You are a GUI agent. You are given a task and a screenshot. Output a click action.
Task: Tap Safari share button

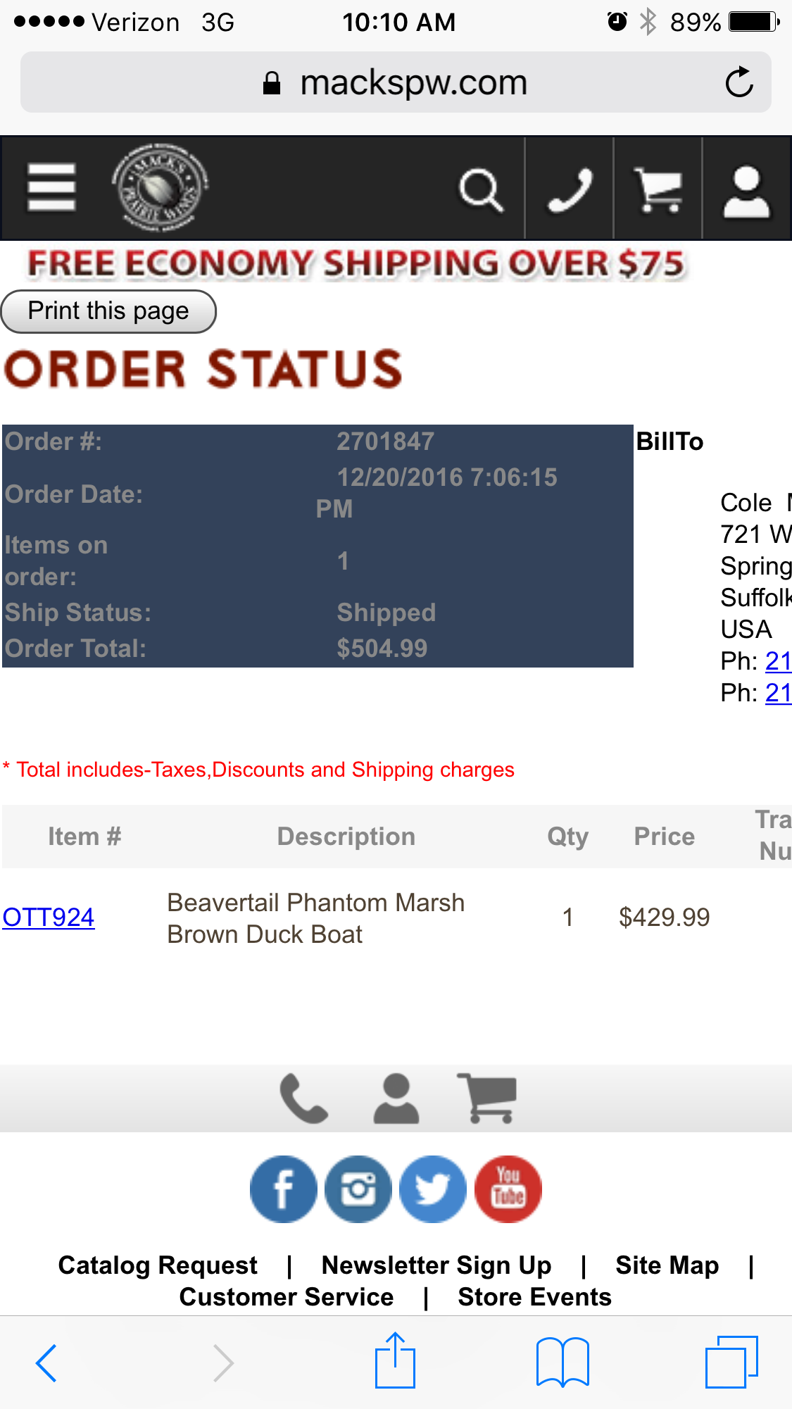click(395, 1360)
